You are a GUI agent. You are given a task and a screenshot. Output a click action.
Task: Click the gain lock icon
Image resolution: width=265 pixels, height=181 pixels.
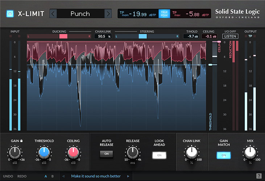coord(21,141)
